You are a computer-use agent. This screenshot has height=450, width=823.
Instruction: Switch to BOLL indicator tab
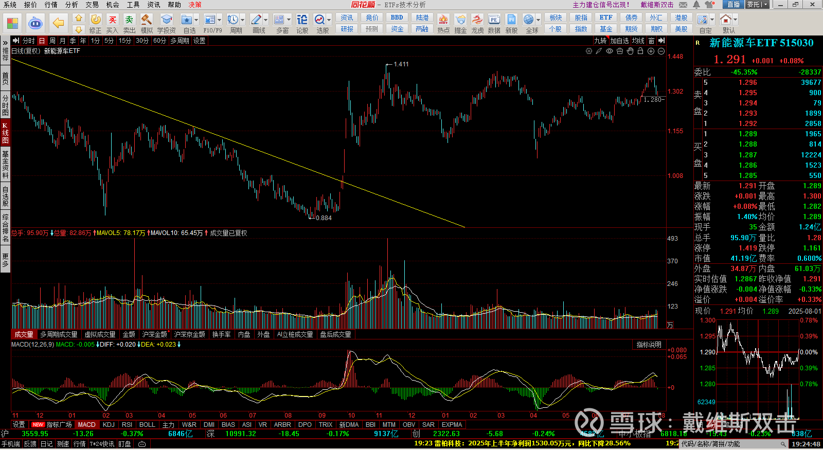coord(147,425)
